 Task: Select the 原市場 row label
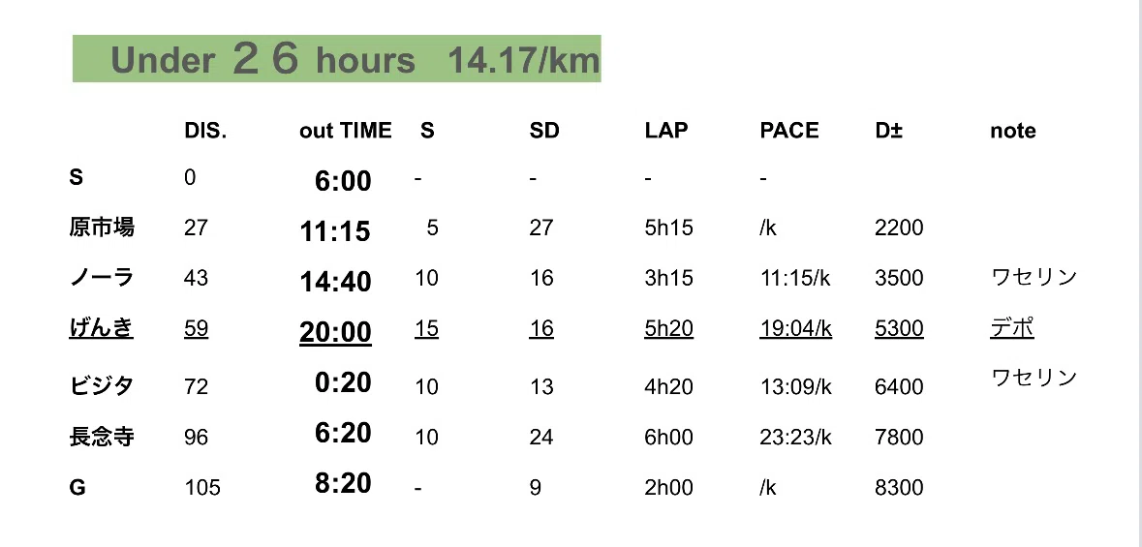(102, 228)
